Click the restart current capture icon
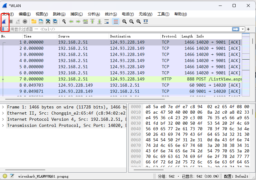This screenshot has width=256, height=180. pyautogui.click(x=18, y=22)
